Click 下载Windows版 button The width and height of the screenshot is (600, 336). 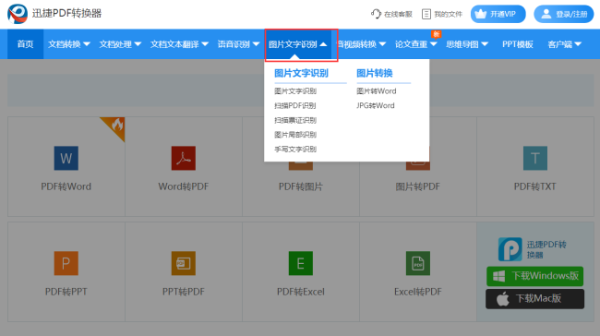point(534,276)
